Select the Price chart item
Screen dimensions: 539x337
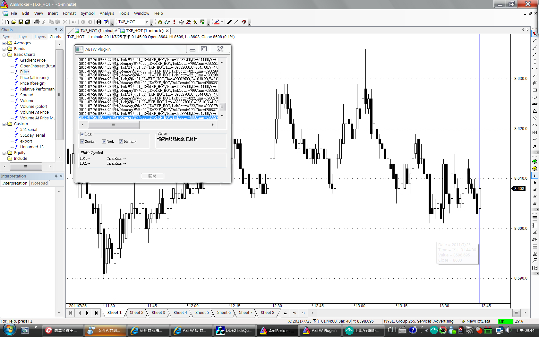tap(24, 72)
